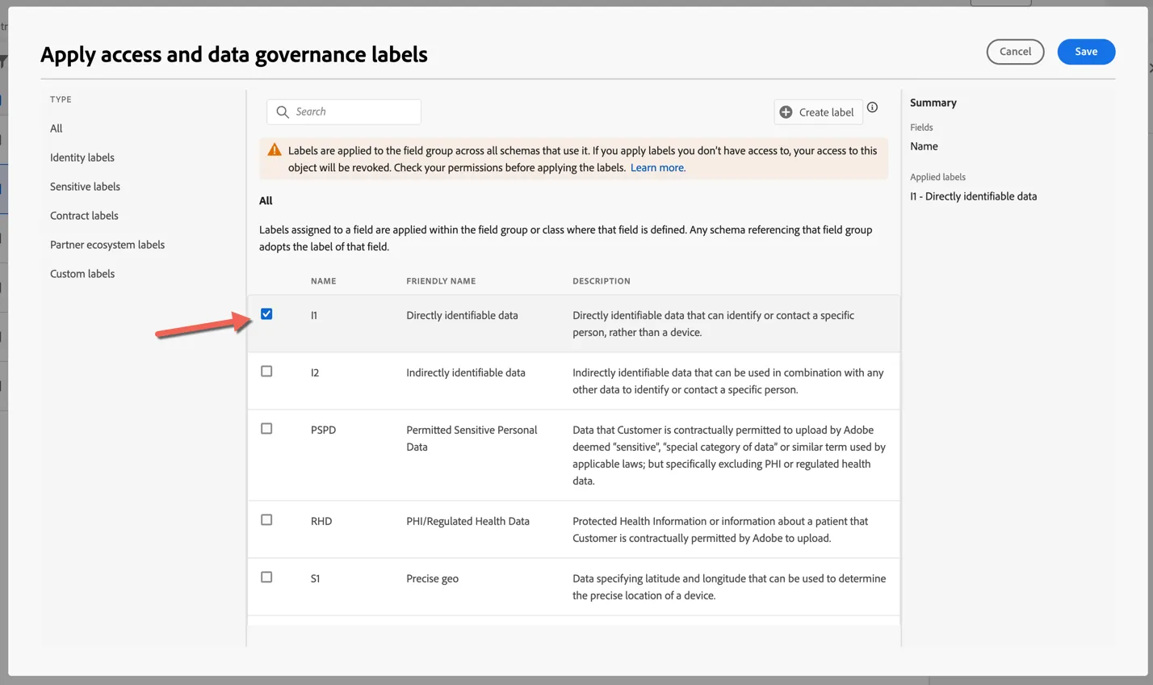Click the Description column header
This screenshot has width=1153, height=685.
[602, 281]
